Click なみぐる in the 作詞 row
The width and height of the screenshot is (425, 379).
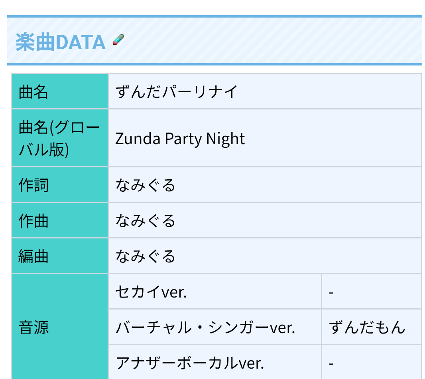[x=145, y=185]
